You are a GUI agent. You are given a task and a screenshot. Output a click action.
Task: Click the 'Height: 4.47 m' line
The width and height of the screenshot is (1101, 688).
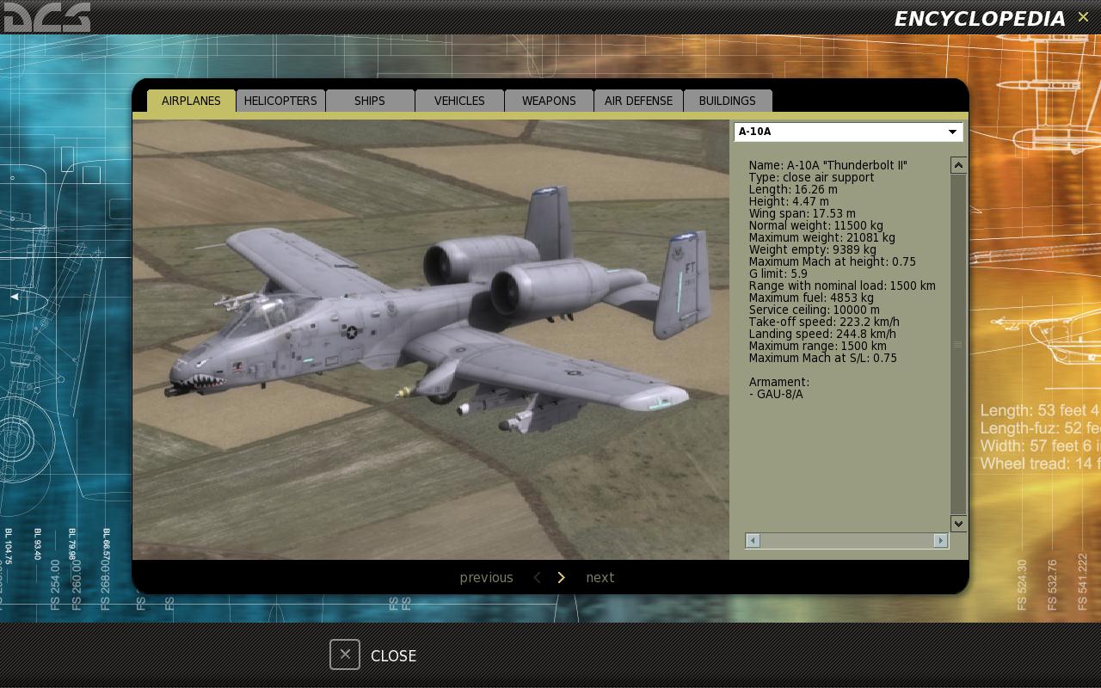pyautogui.click(x=789, y=201)
